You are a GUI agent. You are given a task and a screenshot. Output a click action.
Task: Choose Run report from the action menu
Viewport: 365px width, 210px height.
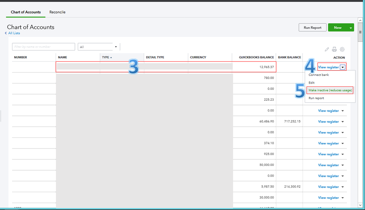[316, 98]
